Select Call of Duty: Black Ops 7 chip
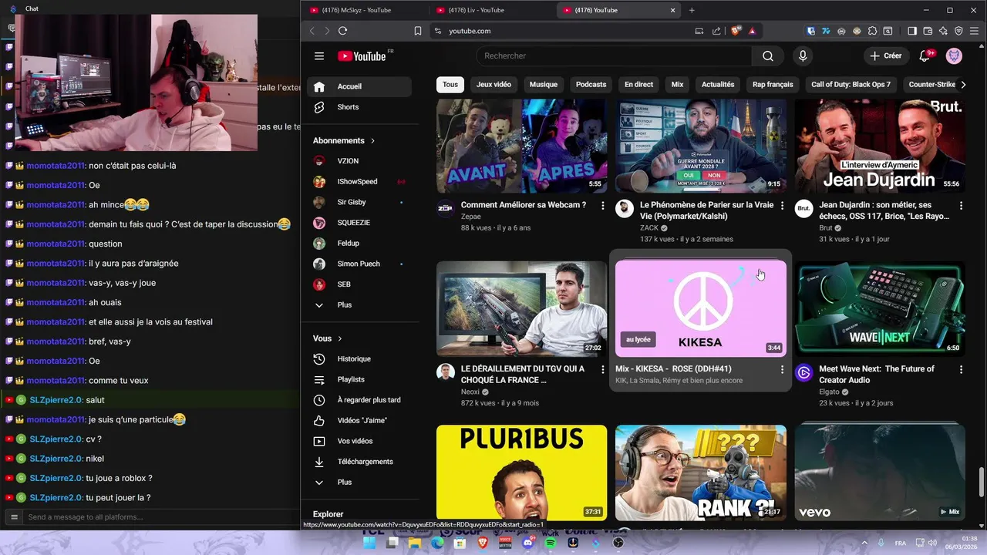 click(851, 85)
